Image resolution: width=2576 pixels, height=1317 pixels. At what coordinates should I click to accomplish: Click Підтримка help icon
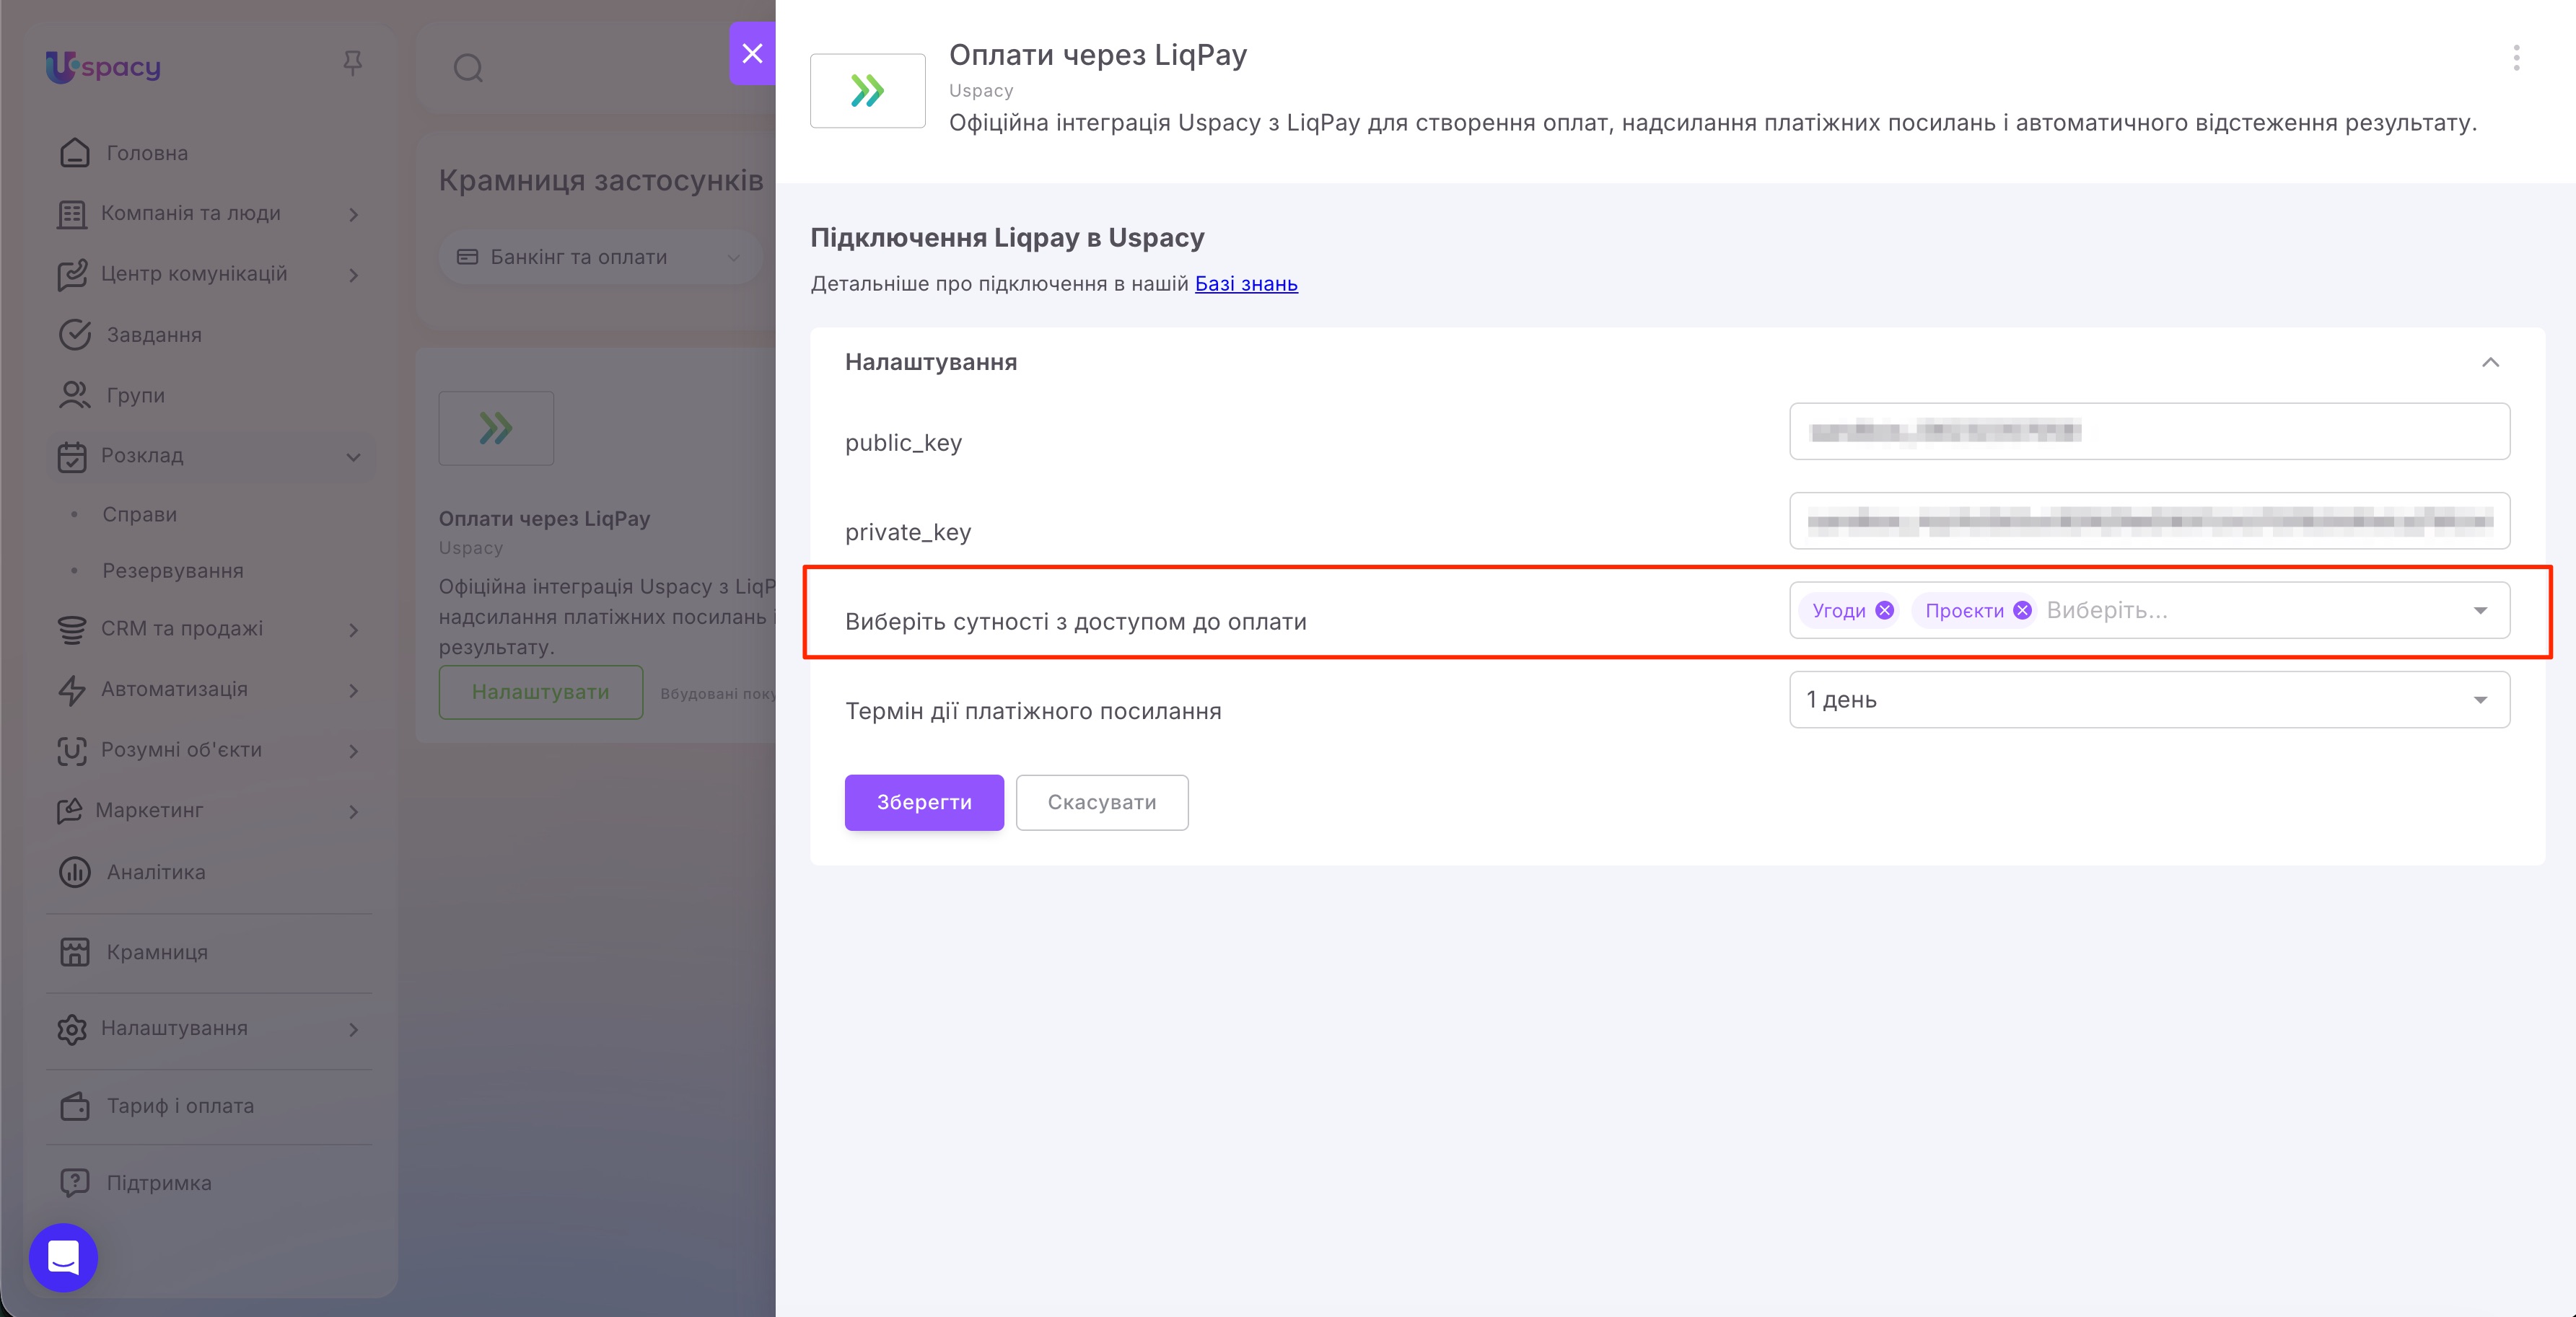[x=74, y=1183]
